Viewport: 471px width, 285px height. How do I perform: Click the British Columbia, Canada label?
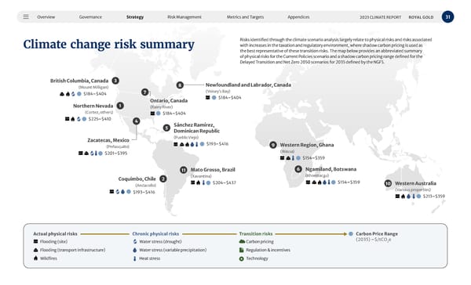[79, 81]
